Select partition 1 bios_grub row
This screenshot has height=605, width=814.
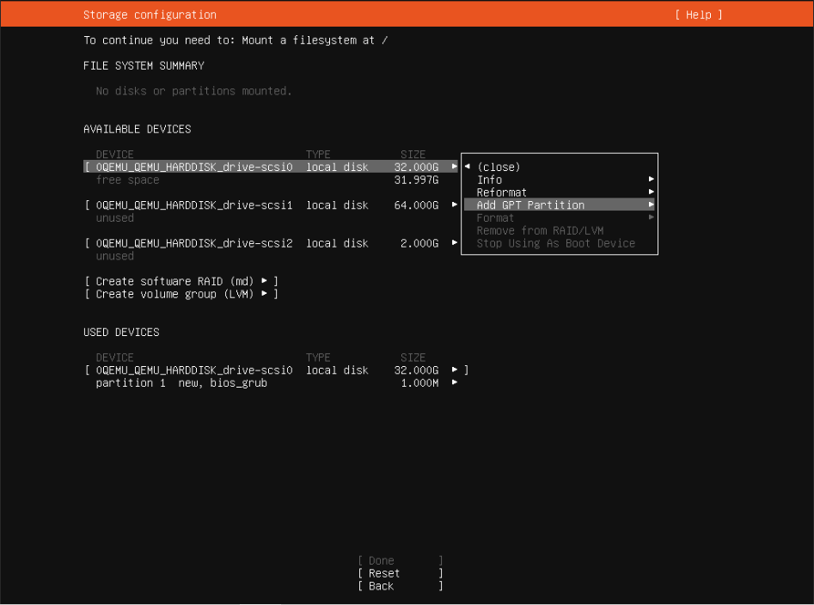[x=181, y=383]
